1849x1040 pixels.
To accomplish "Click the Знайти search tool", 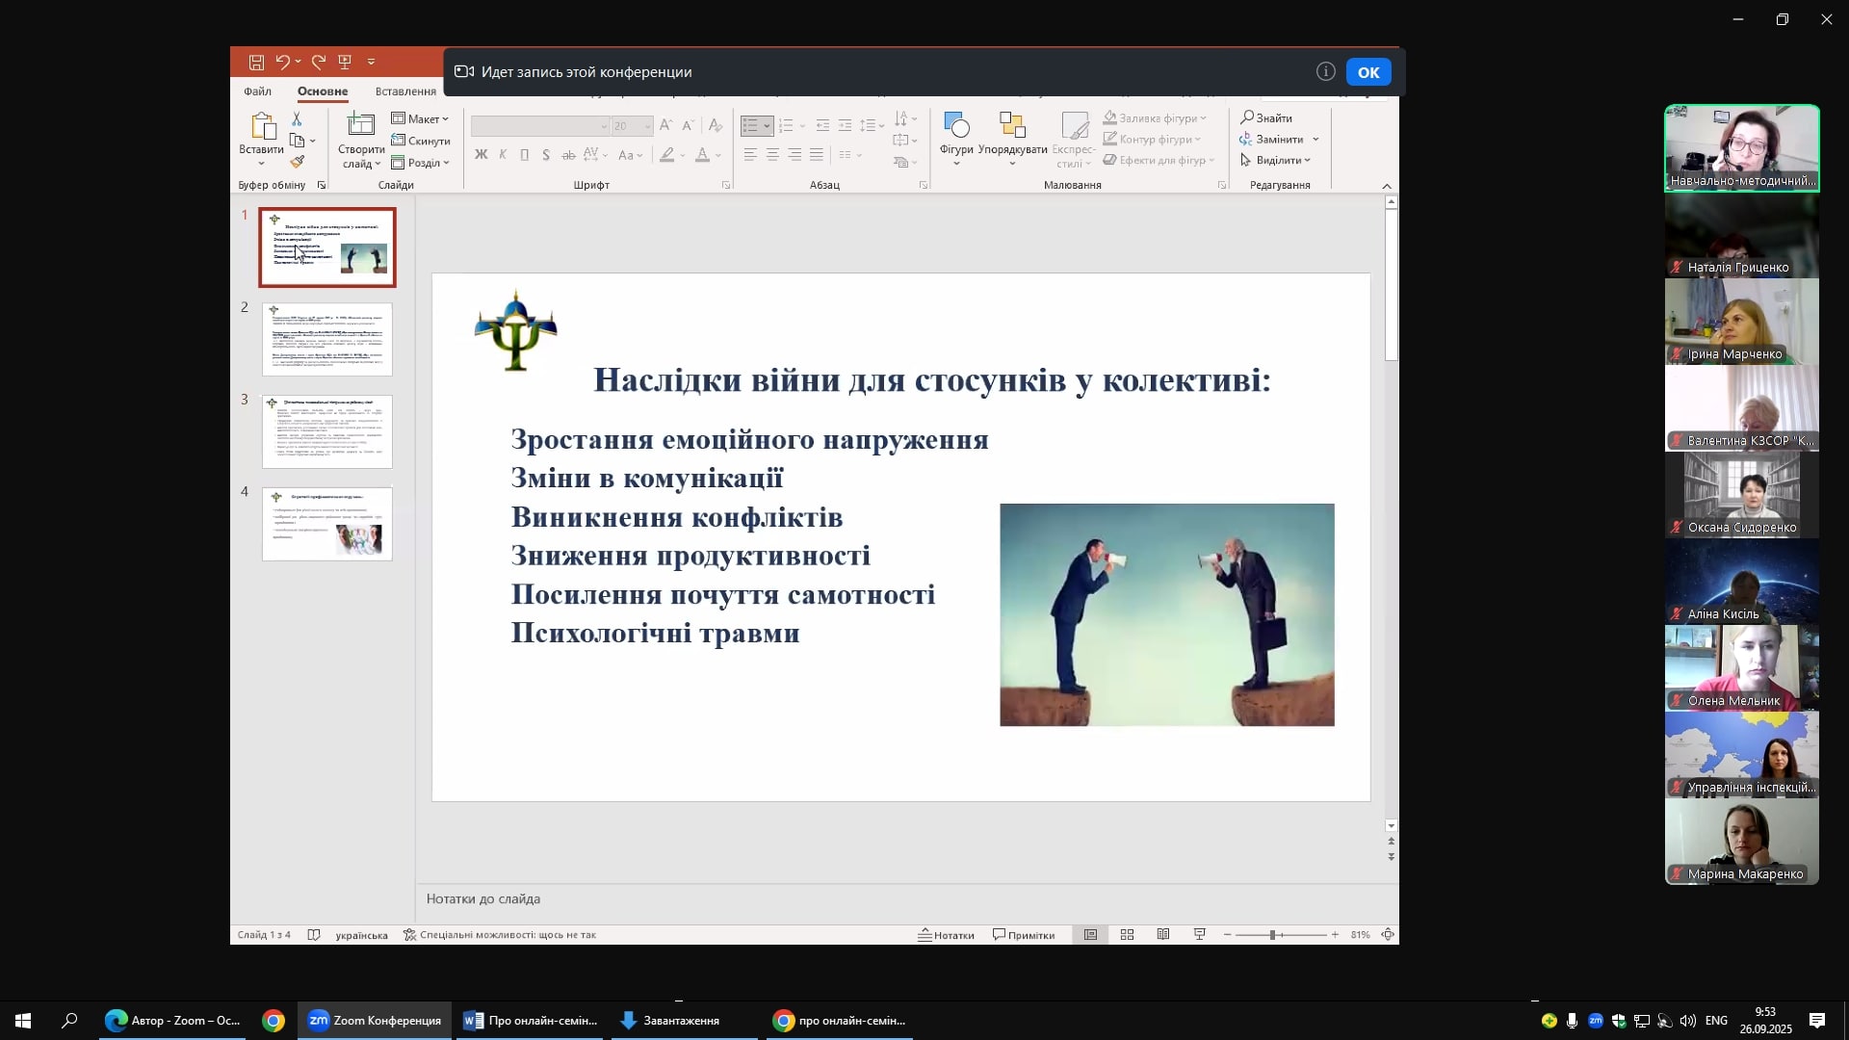I will pos(1266,117).
